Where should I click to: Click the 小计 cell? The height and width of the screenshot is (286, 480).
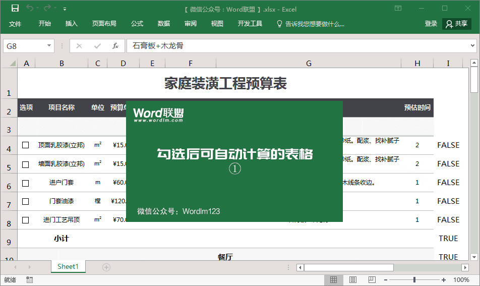61,239
